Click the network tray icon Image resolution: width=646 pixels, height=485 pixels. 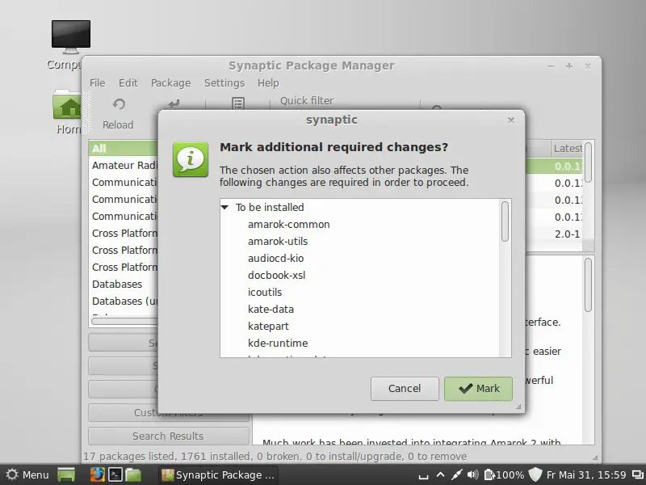(x=456, y=474)
